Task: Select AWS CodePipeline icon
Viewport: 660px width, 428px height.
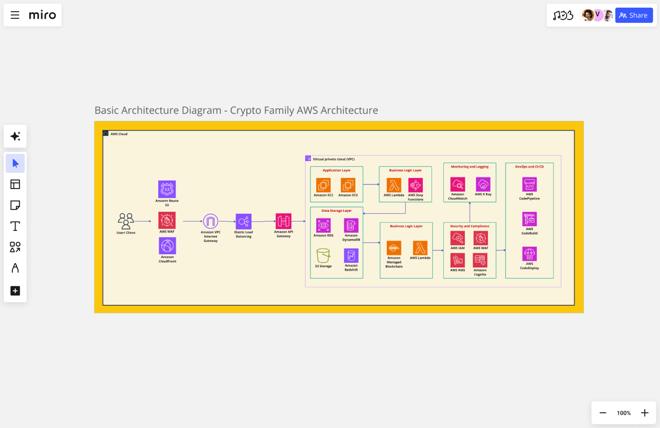Action: 529,184
